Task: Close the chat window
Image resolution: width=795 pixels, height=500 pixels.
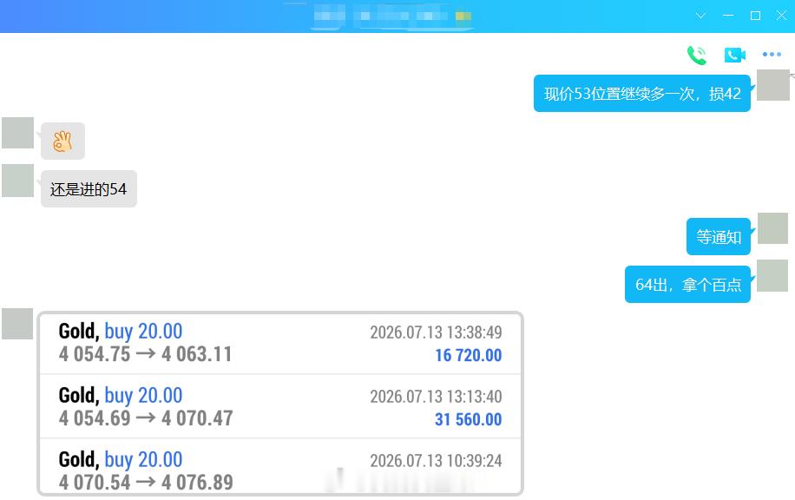Action: 781,16
